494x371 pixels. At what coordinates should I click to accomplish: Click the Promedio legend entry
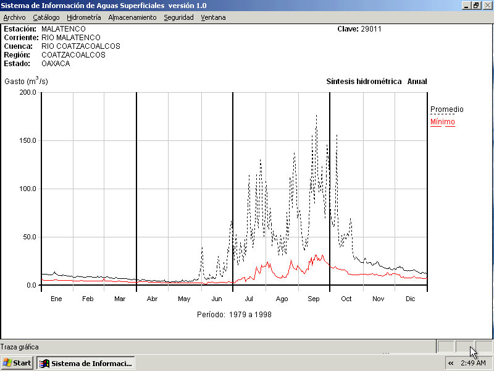point(446,109)
